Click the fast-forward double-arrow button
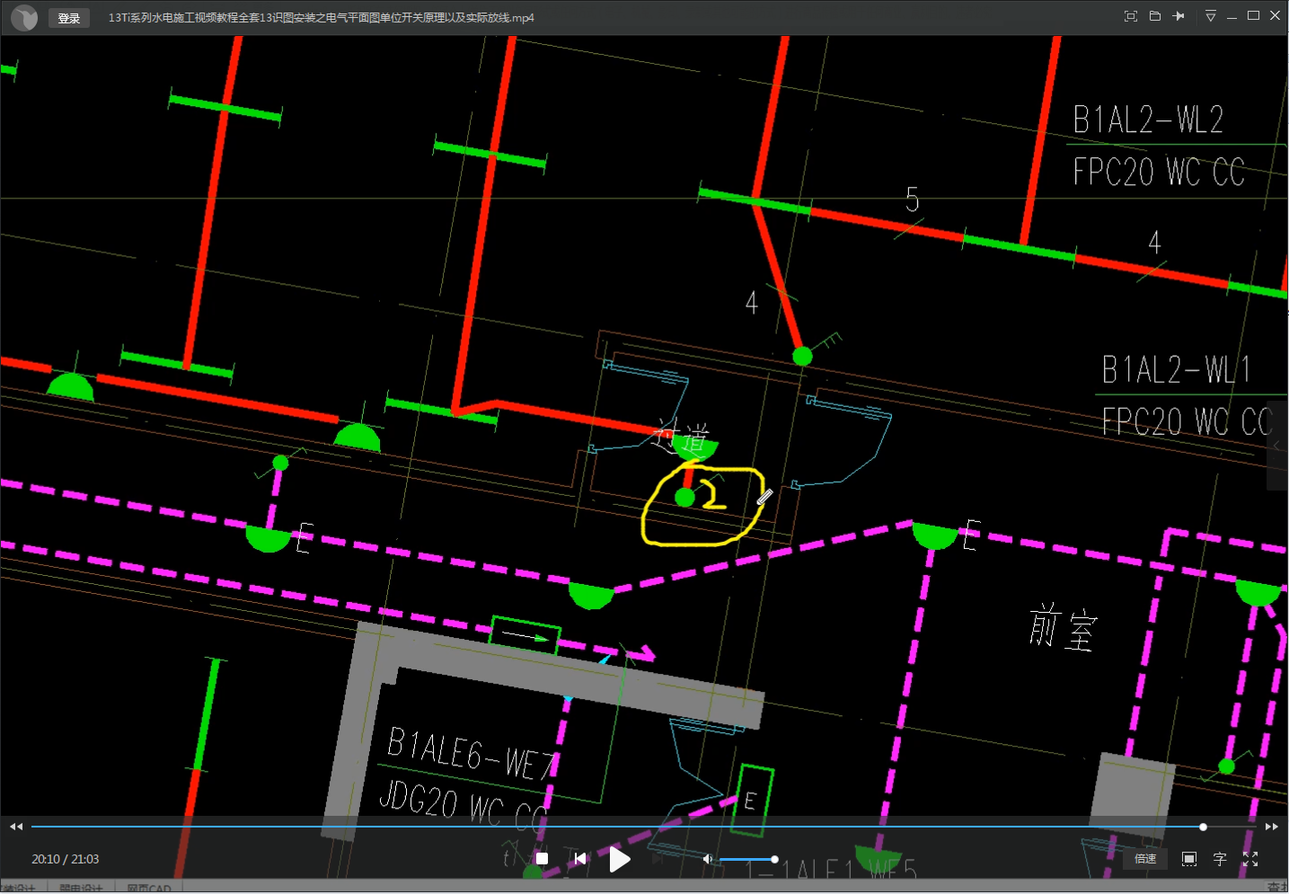The height and width of the screenshot is (894, 1289). click(1272, 827)
